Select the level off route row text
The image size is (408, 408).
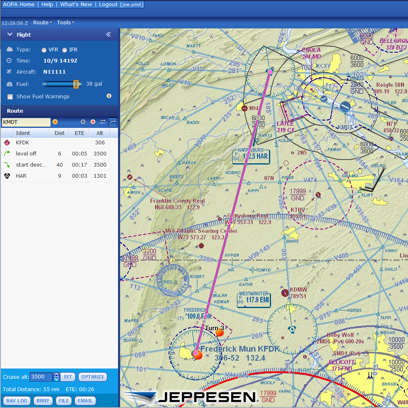26,153
